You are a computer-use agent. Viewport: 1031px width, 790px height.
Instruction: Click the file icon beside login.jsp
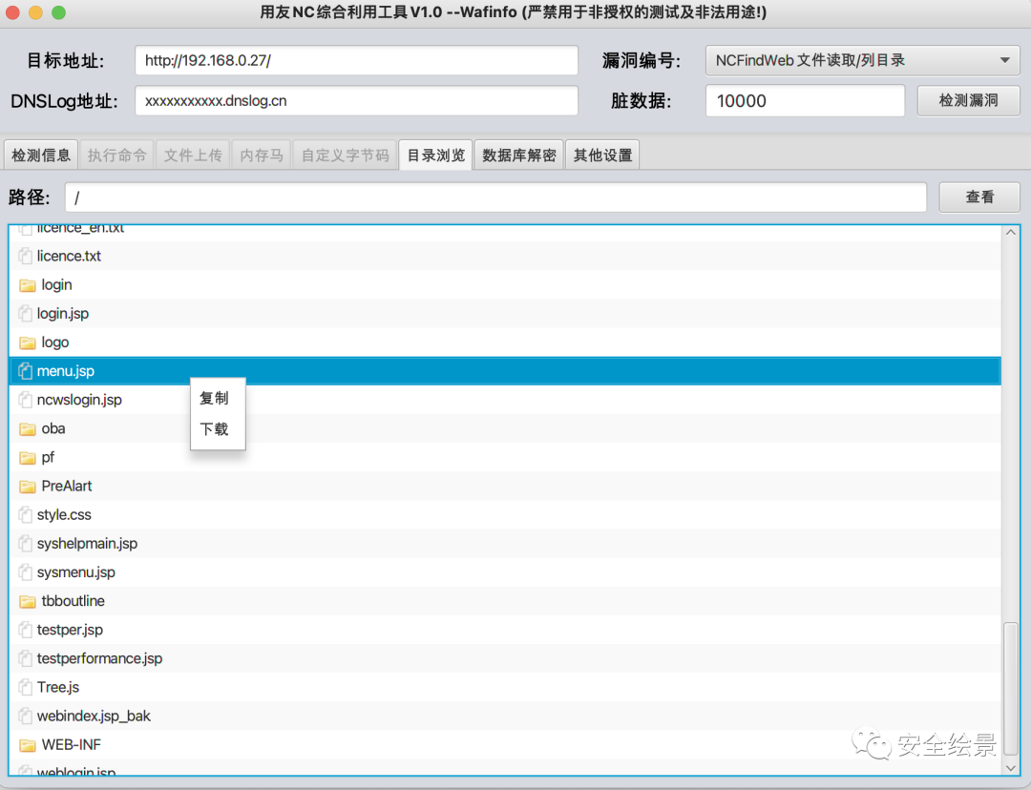tap(26, 314)
